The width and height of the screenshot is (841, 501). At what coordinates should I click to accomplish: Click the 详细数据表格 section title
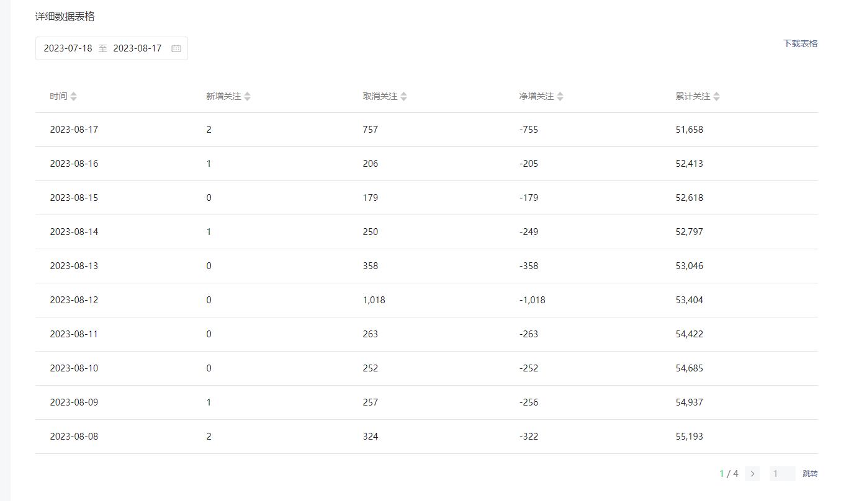(65, 17)
